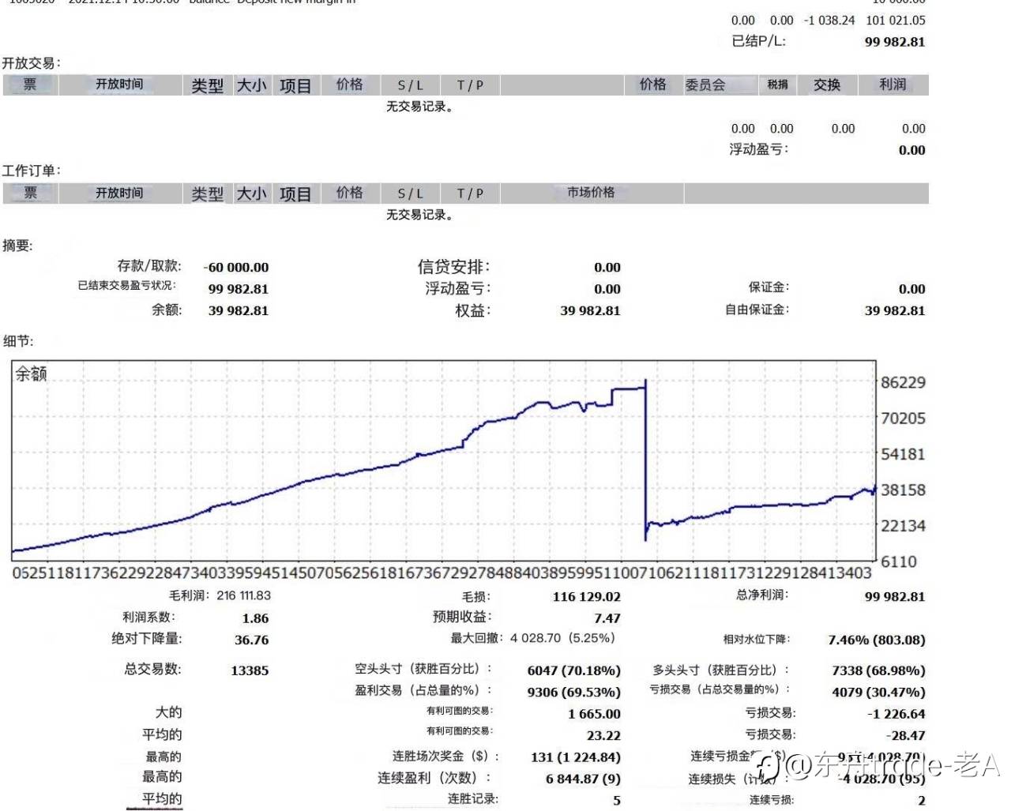Click 项目 column header in 开放交易 table
The width and height of the screenshot is (1011, 811).
(295, 85)
